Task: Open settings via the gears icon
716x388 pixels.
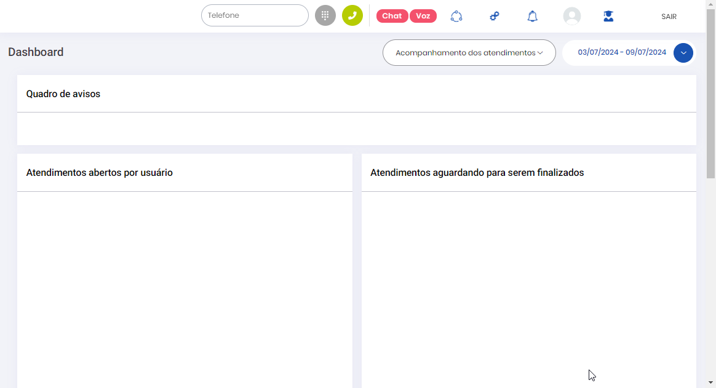Action: click(x=495, y=16)
